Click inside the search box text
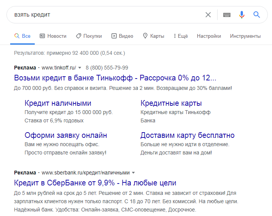 pyautogui.click(x=32, y=15)
